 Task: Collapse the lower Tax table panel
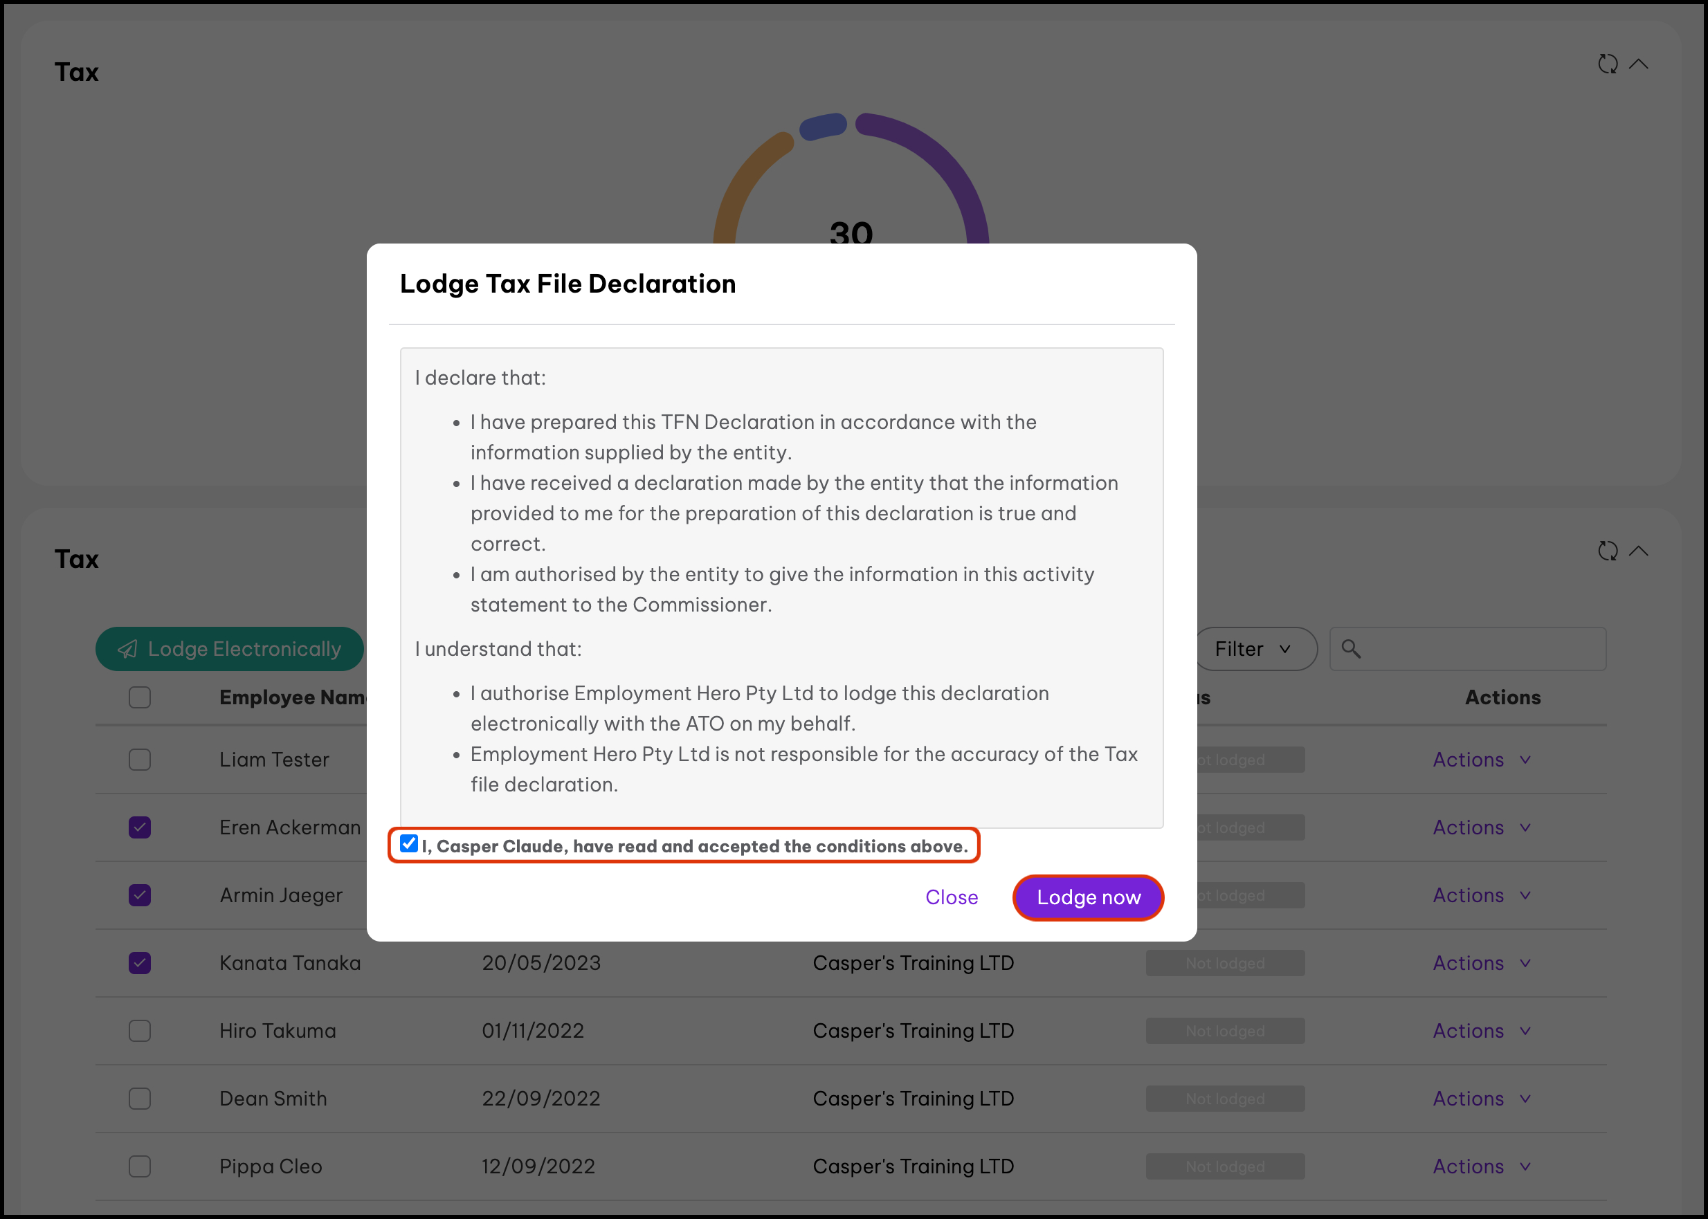click(x=1639, y=551)
